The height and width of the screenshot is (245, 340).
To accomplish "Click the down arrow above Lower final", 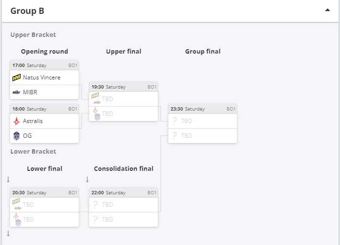I will tap(8, 179).
